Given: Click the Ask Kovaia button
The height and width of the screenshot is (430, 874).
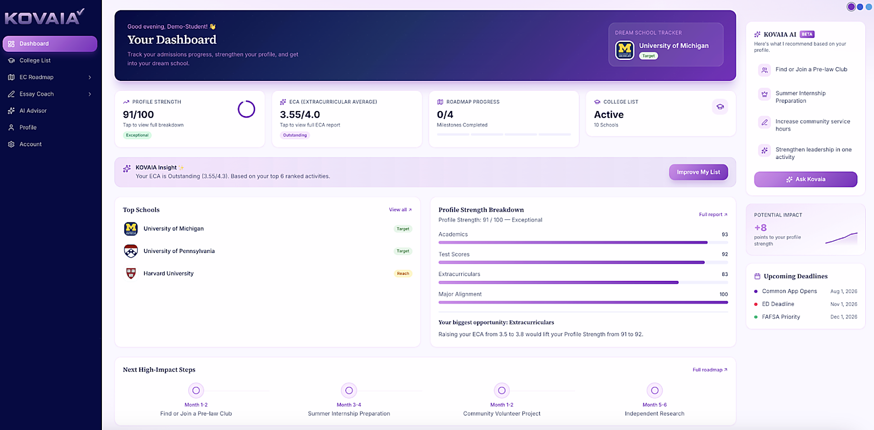Looking at the screenshot, I should click(806, 179).
